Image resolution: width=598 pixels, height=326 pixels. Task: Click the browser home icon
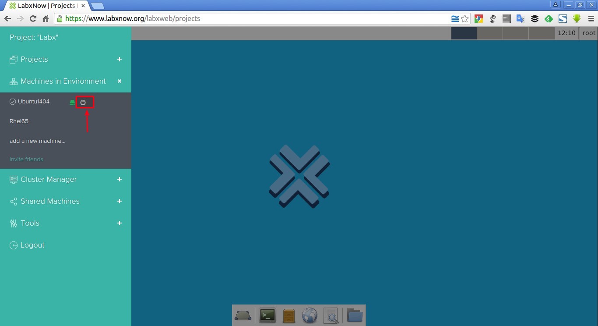(46, 18)
